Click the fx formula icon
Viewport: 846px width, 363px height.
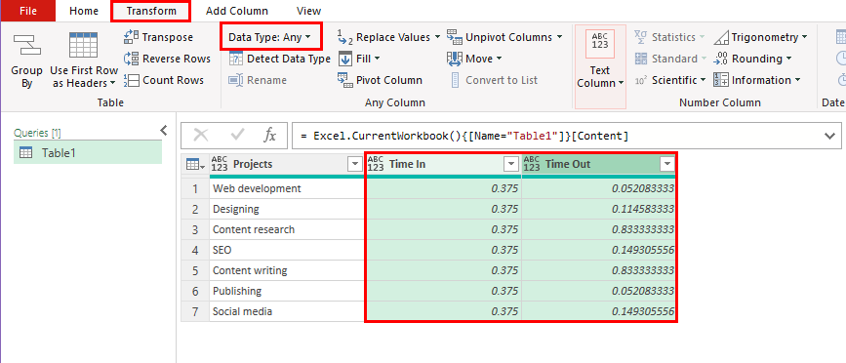269,136
